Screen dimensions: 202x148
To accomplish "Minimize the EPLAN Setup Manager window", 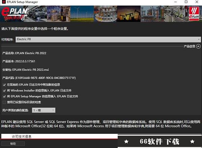I will click(175, 2).
